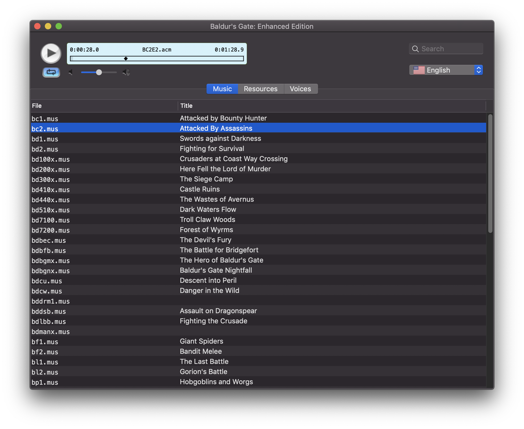Select the bc2.mus Attacked By Assassins row
This screenshot has height=429, width=524.
[x=258, y=128]
